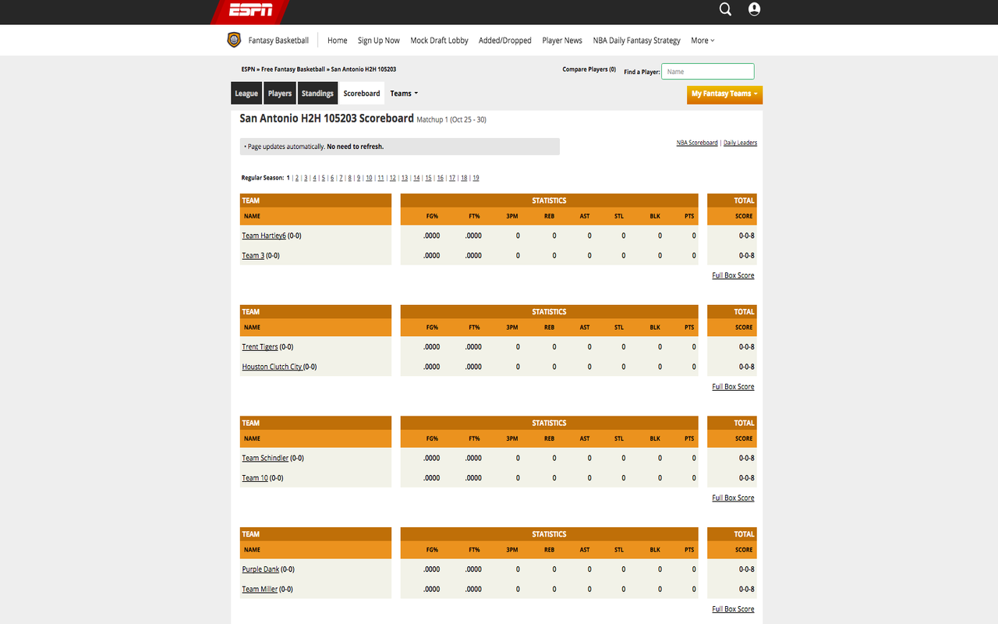Open Team Miller page
Viewport: 998px width, 624px height.
(x=260, y=590)
